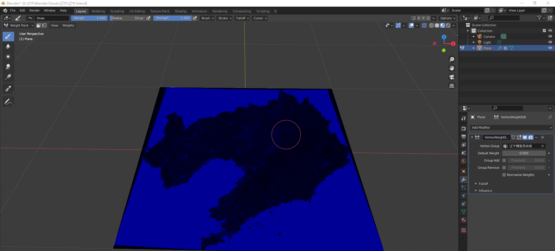Toggle Plane visibility eye in outliner
The image size is (555, 251).
click(x=550, y=48)
